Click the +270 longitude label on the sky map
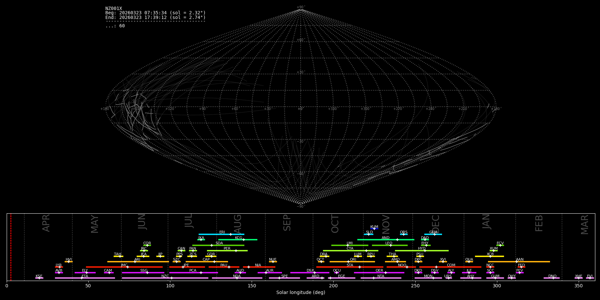 click(x=398, y=109)
